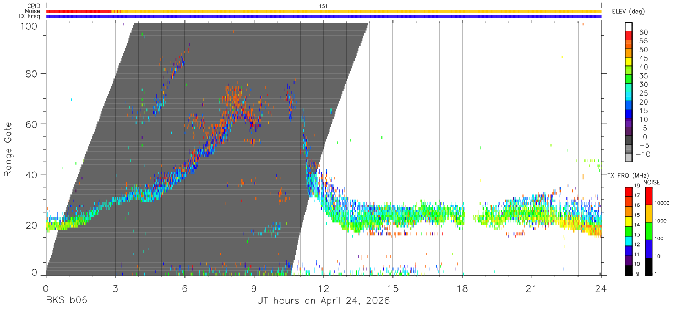Click Range Gate axis tick 60
This screenshot has width=676, height=312.
click(32, 124)
